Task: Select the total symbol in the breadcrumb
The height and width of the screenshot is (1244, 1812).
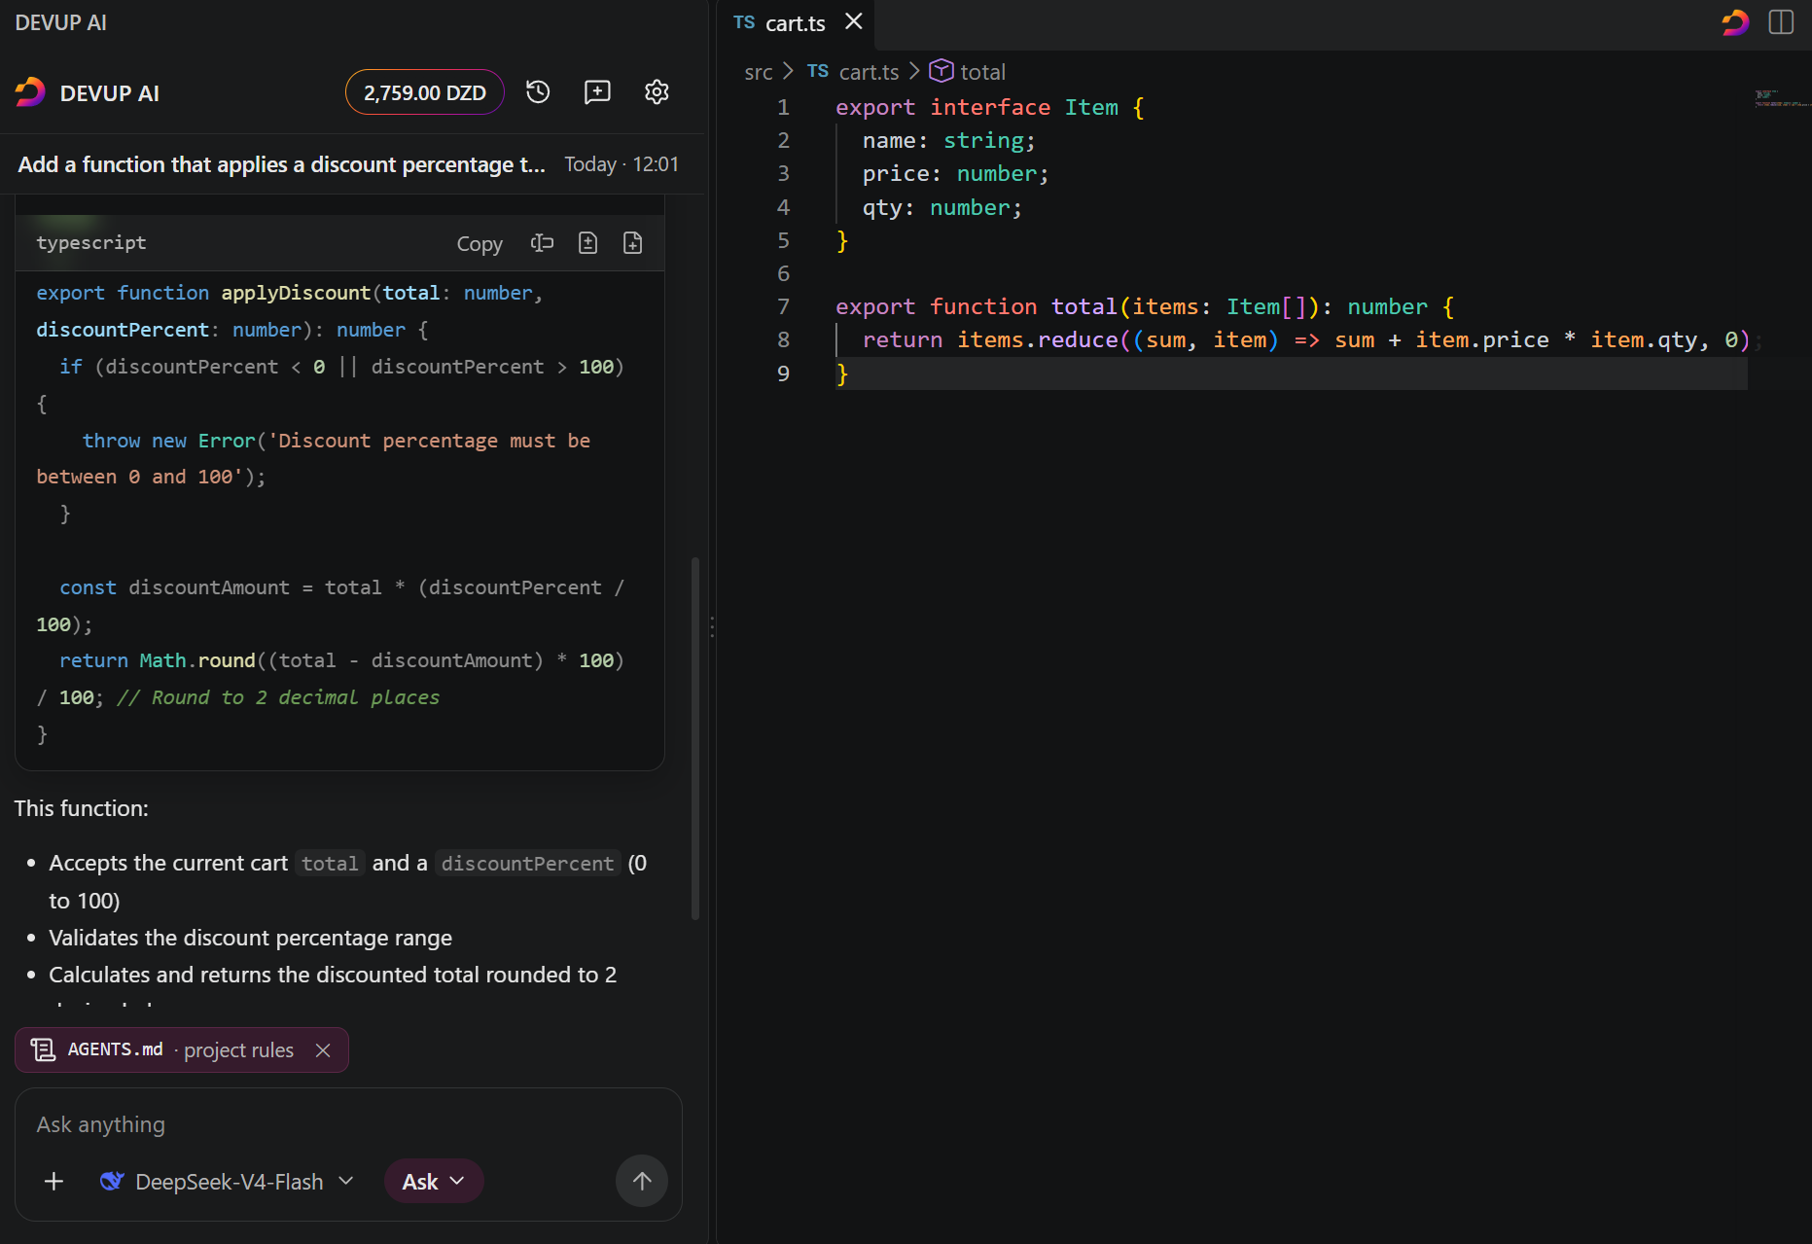Action: [x=968, y=72]
